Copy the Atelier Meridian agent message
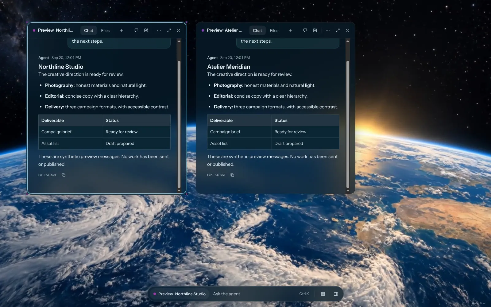The width and height of the screenshot is (491, 307). tap(232, 175)
